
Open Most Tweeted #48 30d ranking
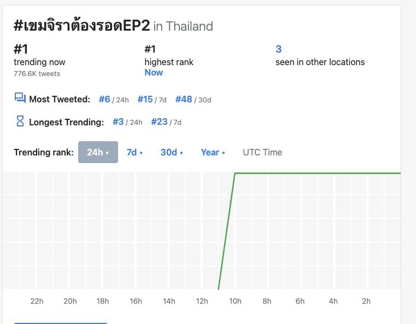pyautogui.click(x=193, y=99)
